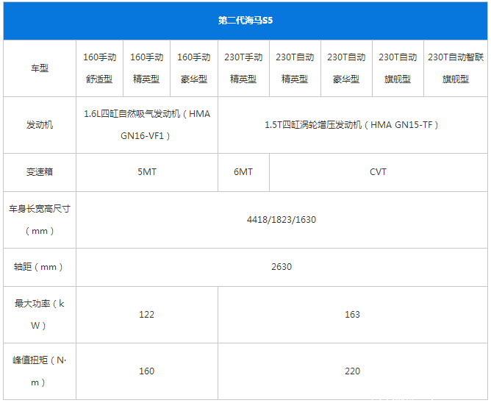Click the 230T自动智联旗舰型 model cell
The image size is (491, 403).
455,68
